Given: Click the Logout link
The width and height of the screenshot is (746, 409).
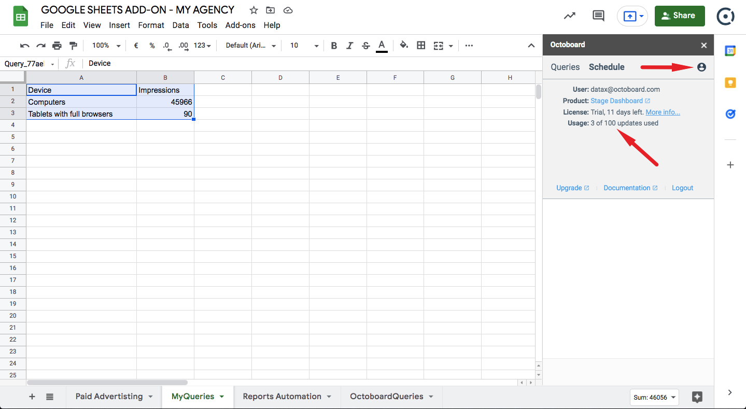Looking at the screenshot, I should pos(682,188).
